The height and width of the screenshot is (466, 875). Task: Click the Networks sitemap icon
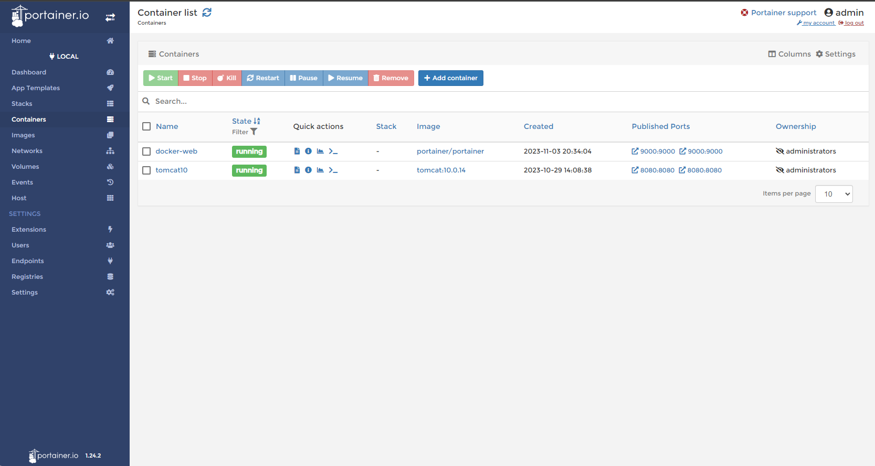[x=110, y=151]
